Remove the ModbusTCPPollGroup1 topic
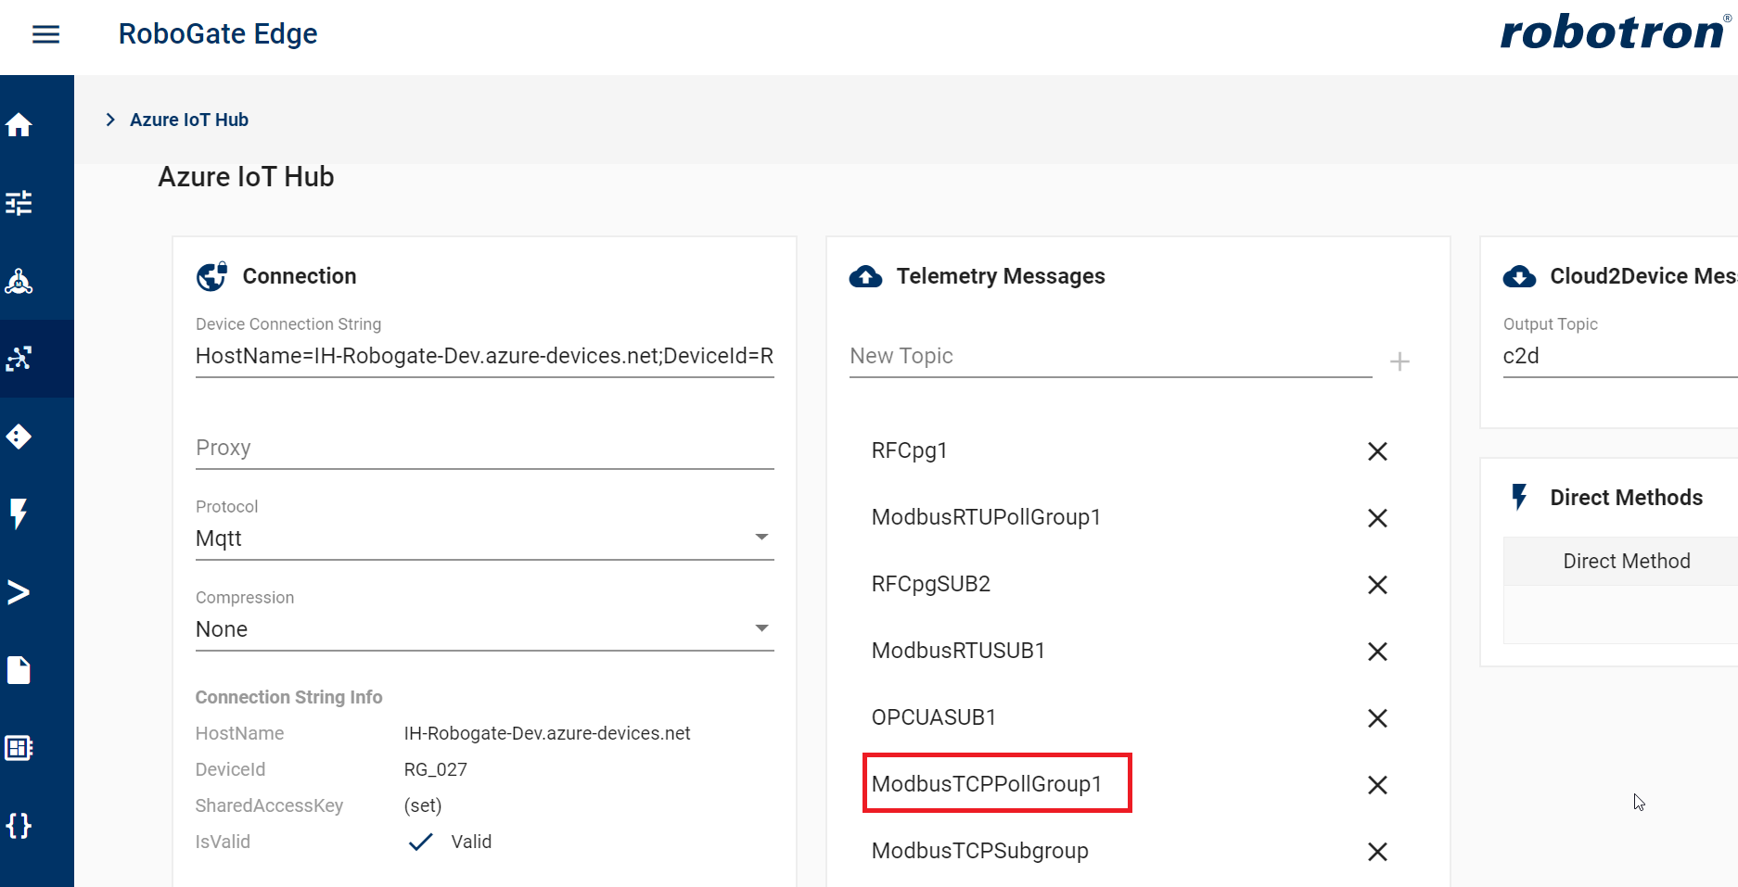 coord(1377,785)
